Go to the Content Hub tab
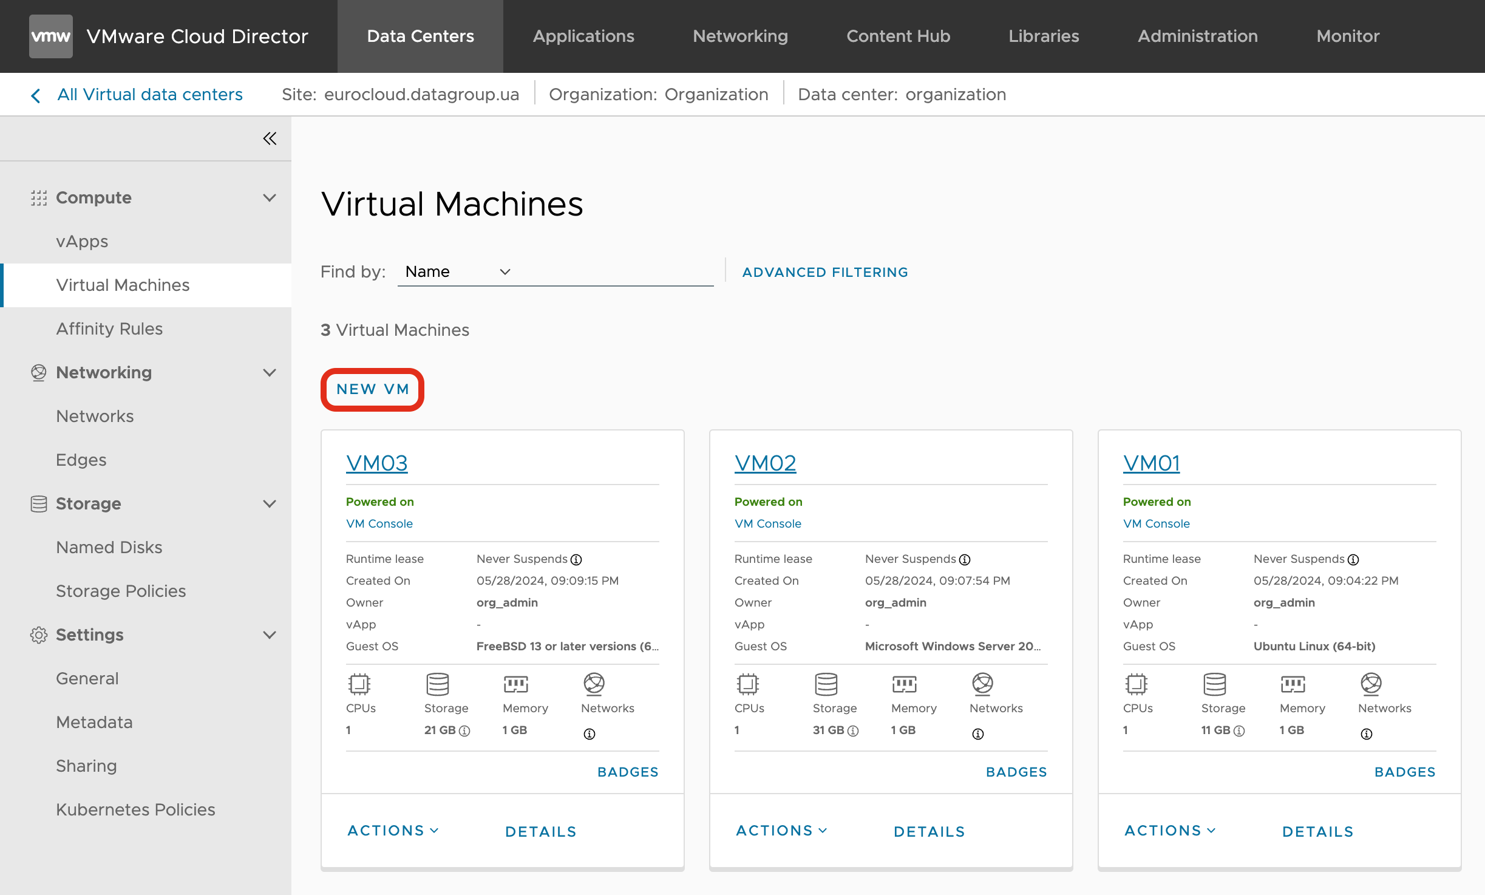 pos(898,36)
